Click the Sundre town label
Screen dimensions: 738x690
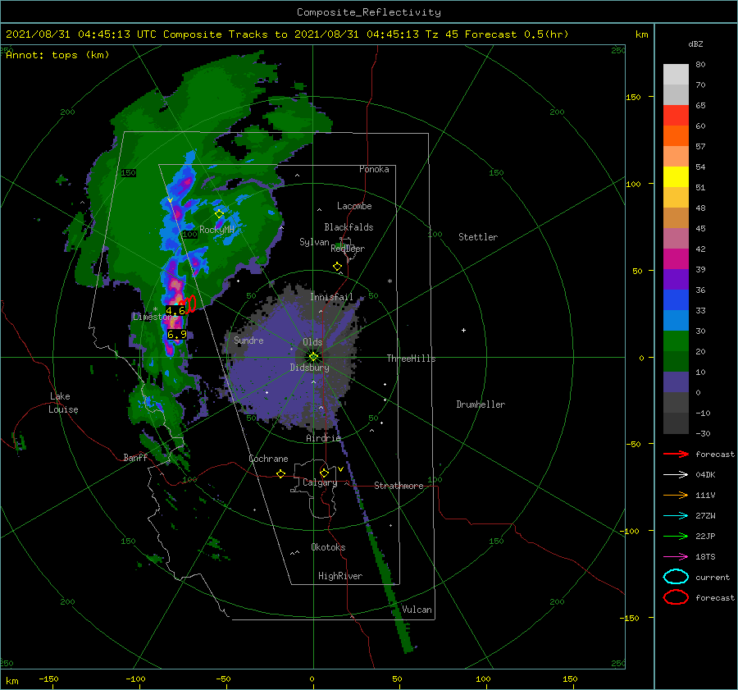pos(248,340)
